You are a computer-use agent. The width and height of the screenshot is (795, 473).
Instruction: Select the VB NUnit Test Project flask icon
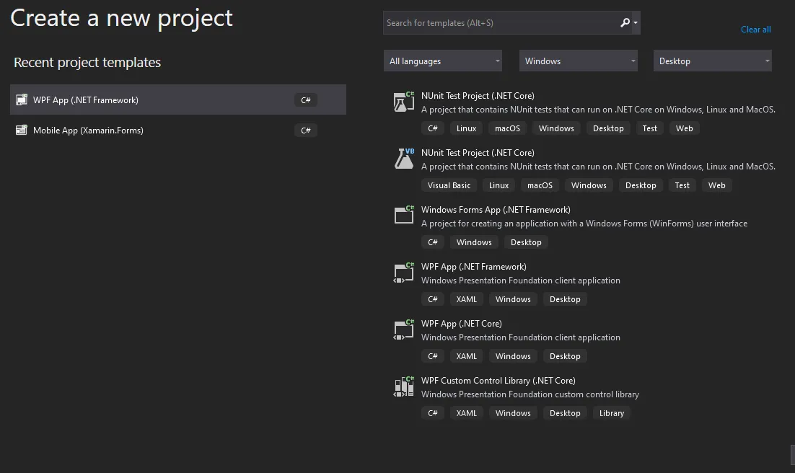pyautogui.click(x=404, y=159)
